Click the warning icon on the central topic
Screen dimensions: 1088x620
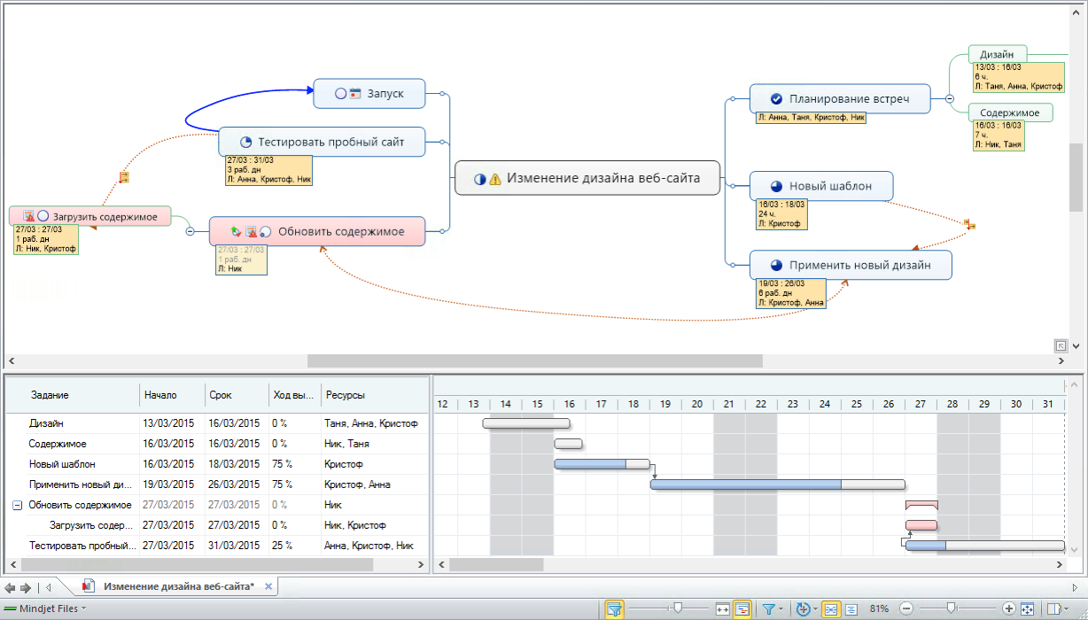[495, 178]
